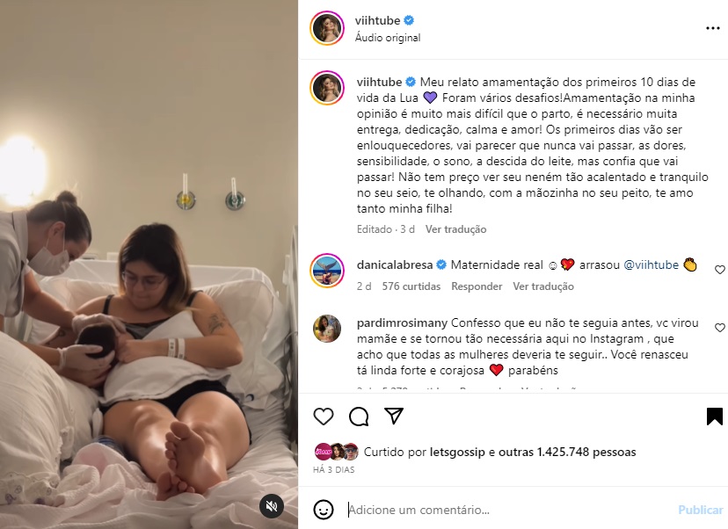Click Responder on danicalabresa's comment
Image resolution: width=728 pixels, height=529 pixels.
click(477, 286)
